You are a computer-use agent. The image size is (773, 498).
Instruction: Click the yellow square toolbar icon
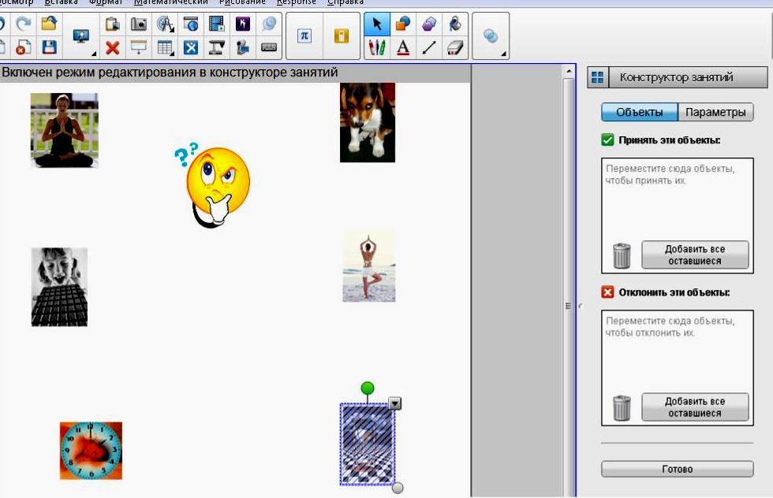tap(341, 36)
